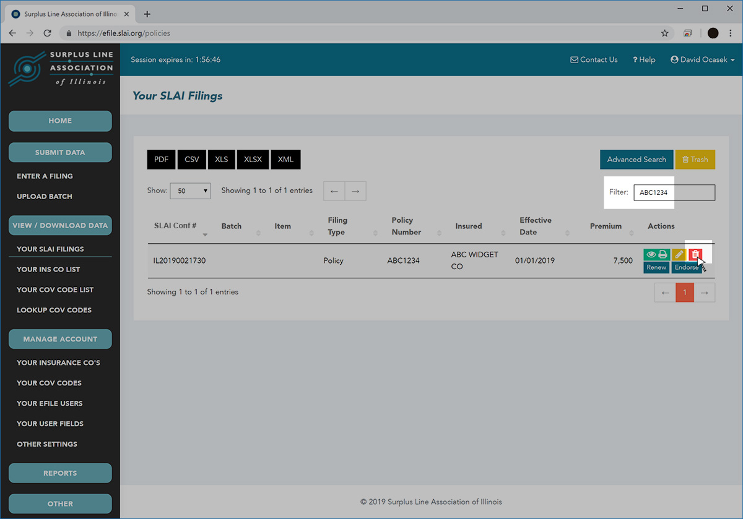This screenshot has height=519, width=743.
Task: Collapse the Manage Account section
Action: pos(60,339)
